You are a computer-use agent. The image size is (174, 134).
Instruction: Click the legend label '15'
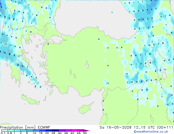point(41,133)
